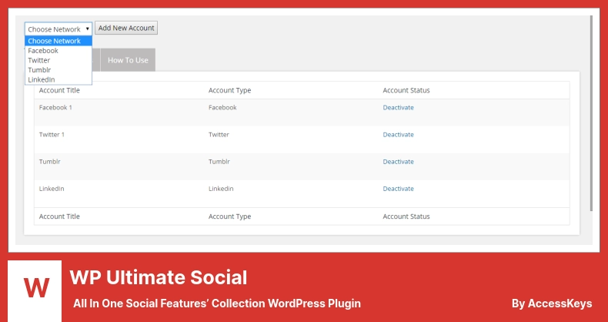Viewport: 608px width, 322px height.
Task: Click the bottom Account Type footer label
Action: [229, 216]
